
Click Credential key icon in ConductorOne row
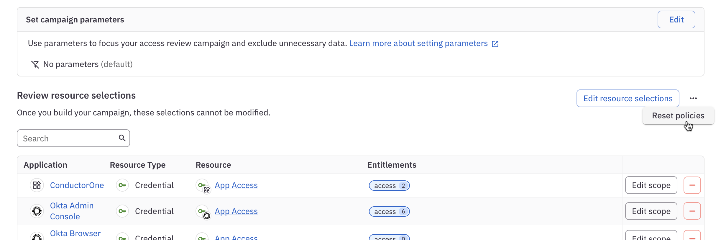[122, 185]
